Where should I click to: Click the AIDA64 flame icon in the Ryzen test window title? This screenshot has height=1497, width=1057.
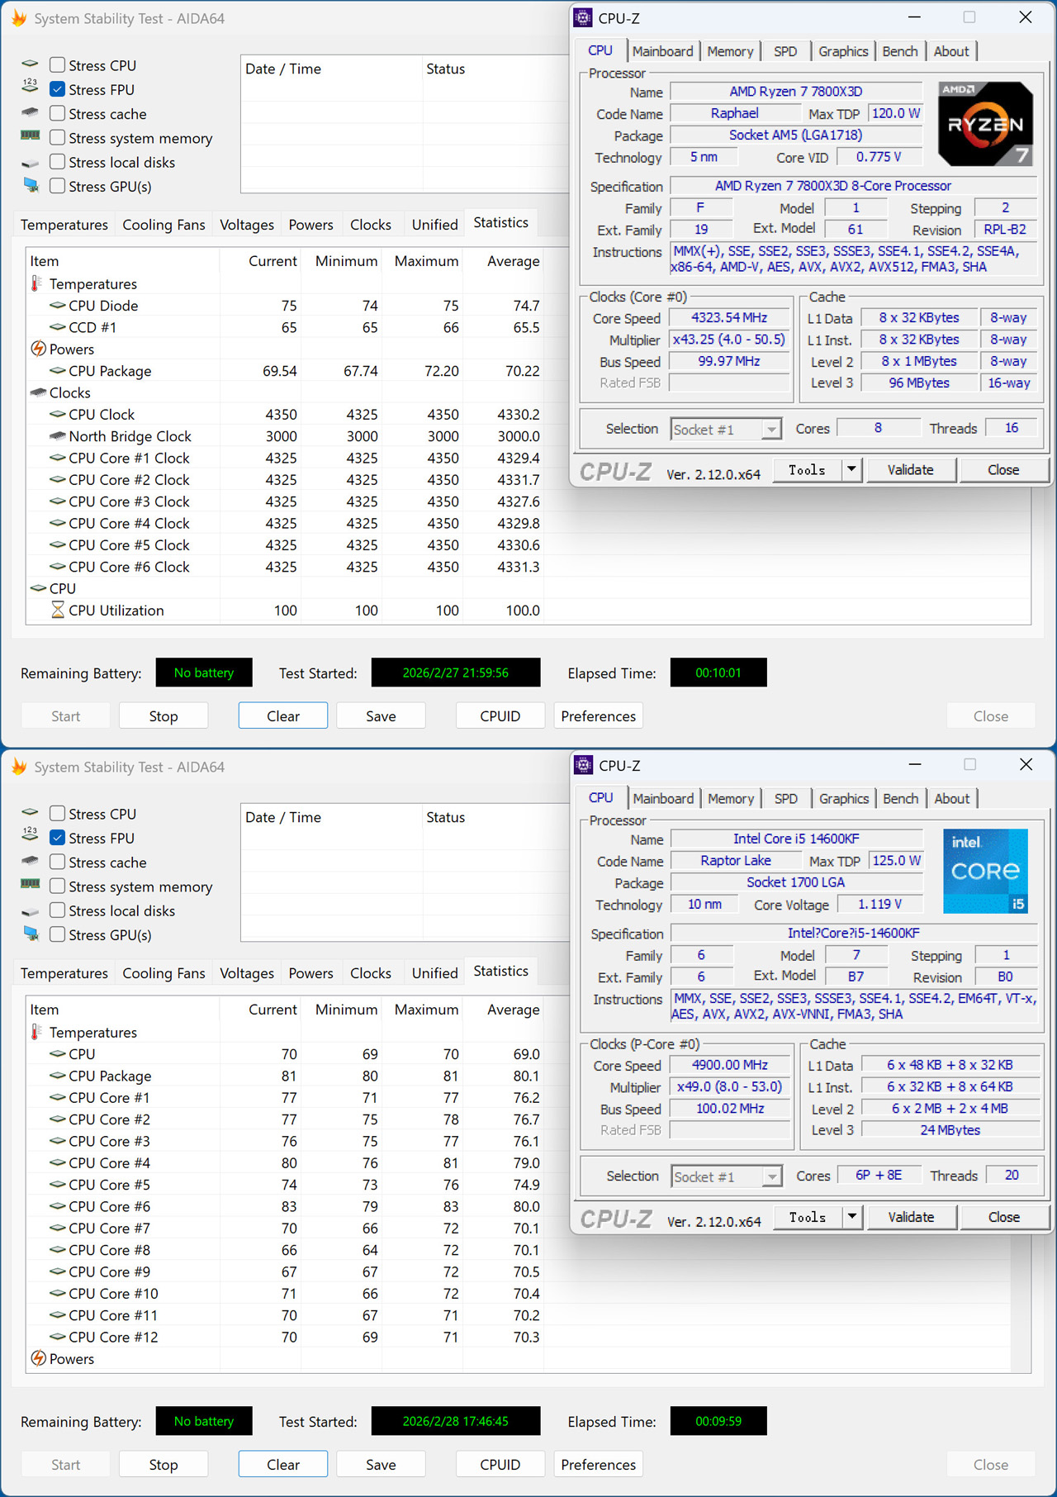18,17
